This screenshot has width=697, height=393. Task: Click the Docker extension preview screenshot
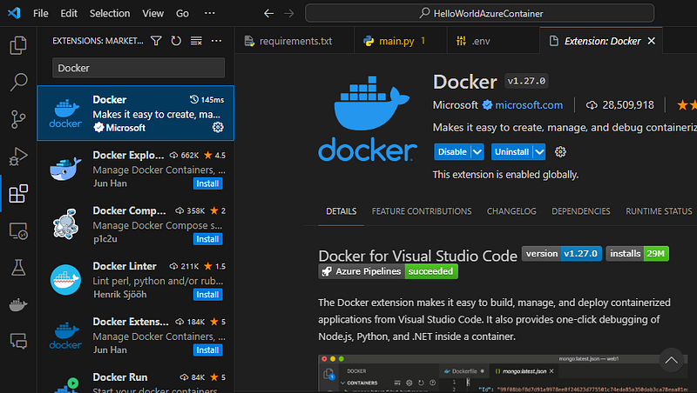(503, 374)
